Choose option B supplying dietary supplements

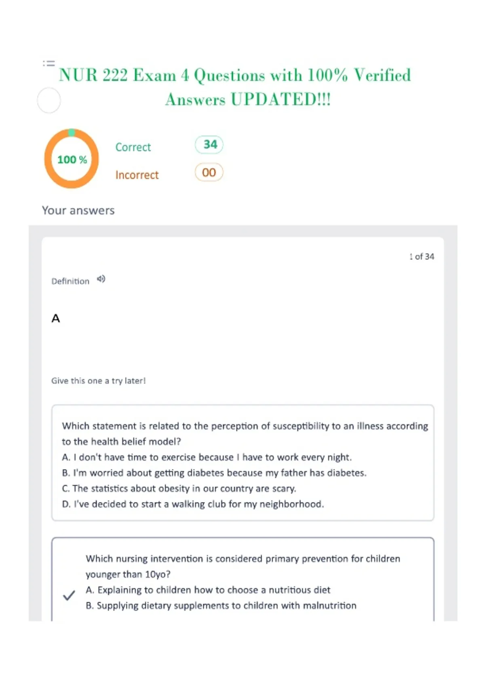click(221, 606)
